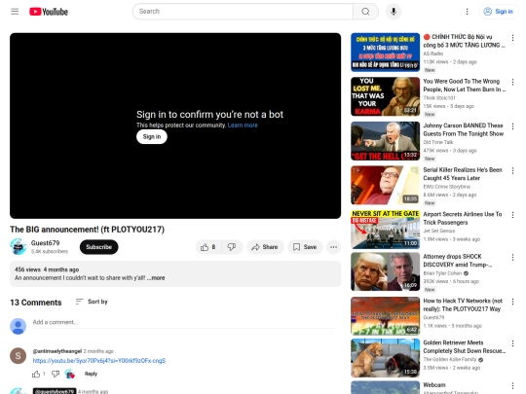Open You Were Good To The Wrong People title
526x394 pixels.
coord(465,86)
